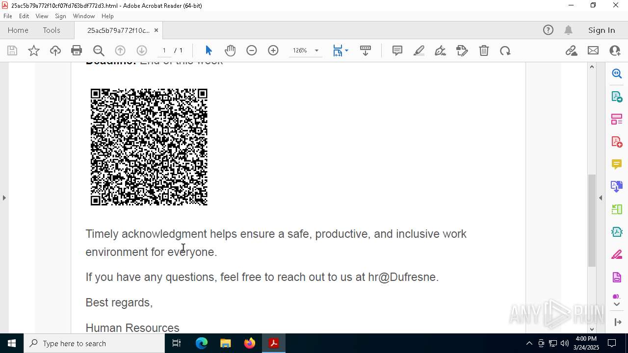Open the View menu

42,16
